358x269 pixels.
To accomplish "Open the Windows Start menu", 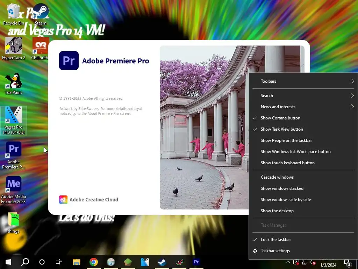I will coord(8,262).
